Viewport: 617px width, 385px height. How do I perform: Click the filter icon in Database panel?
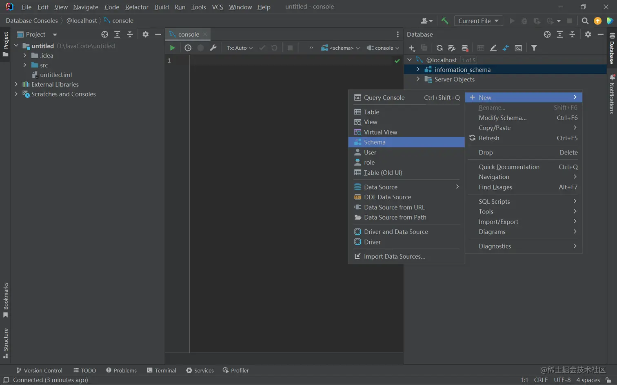534,48
